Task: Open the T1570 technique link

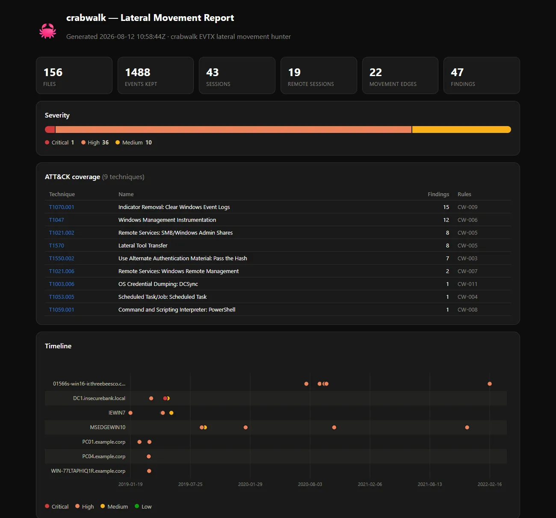Action: (56, 246)
